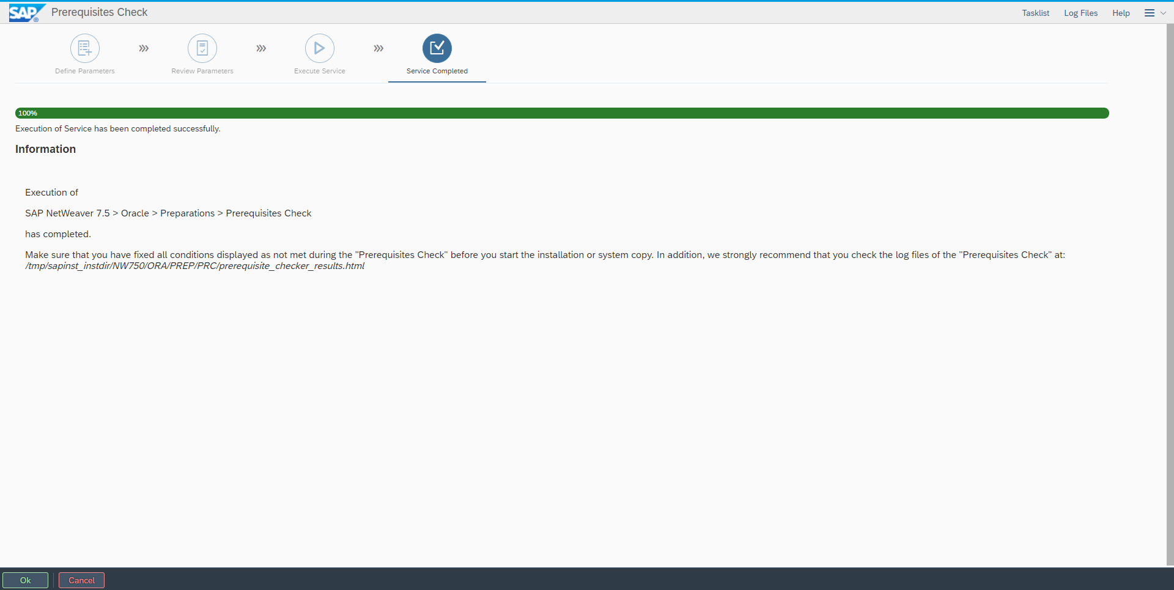Click the 100% progress bar
The width and height of the screenshot is (1174, 590).
[562, 113]
